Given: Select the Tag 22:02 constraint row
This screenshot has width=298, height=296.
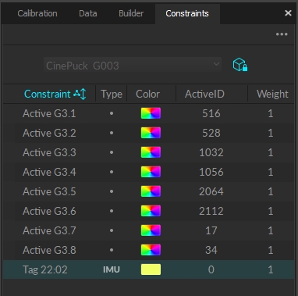Looking at the screenshot, I should (149, 269).
